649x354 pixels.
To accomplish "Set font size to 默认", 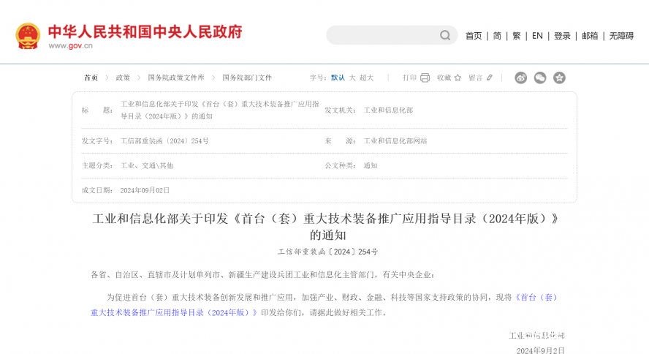I will pos(338,78).
